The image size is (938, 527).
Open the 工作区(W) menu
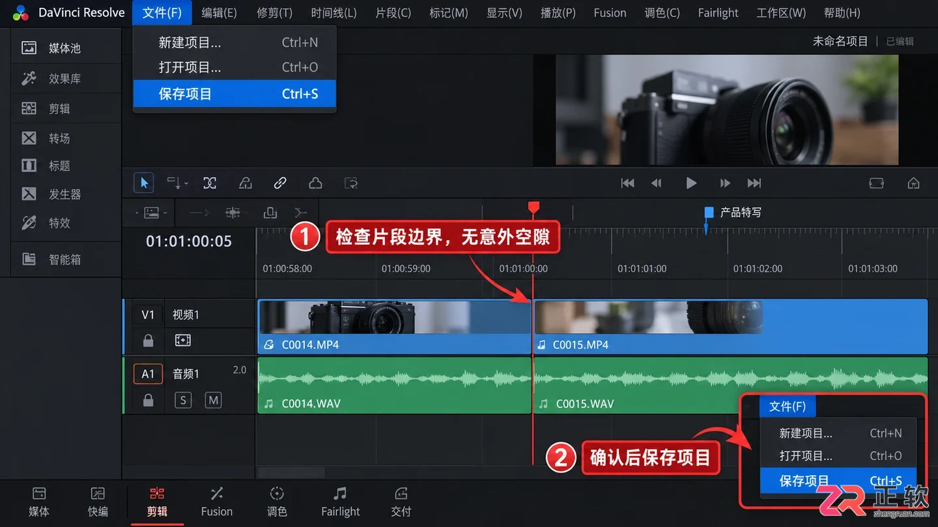coord(781,13)
